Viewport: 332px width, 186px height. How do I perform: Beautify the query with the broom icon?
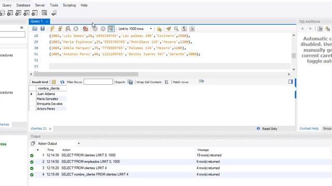169,29
